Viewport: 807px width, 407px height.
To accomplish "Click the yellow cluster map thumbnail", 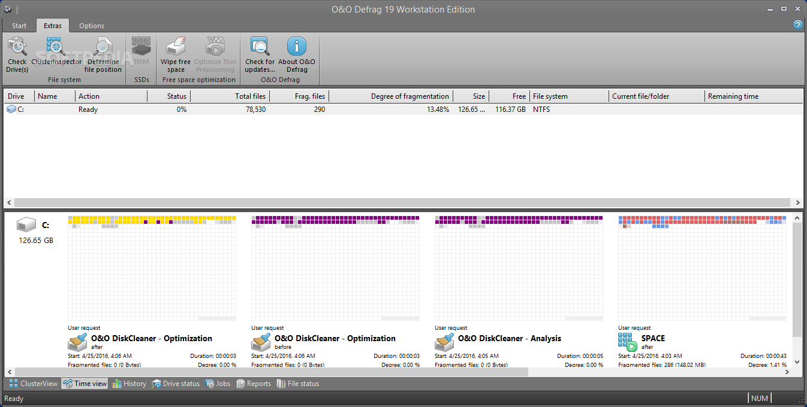I will click(152, 268).
